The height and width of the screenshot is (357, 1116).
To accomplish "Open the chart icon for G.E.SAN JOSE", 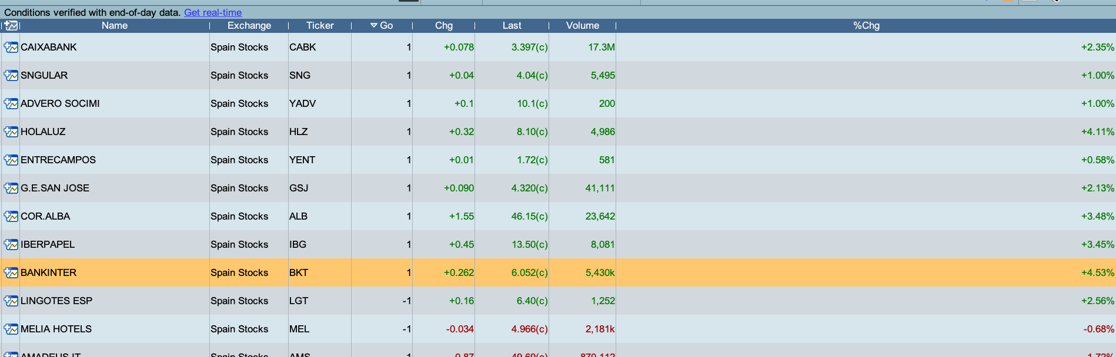I will point(11,188).
